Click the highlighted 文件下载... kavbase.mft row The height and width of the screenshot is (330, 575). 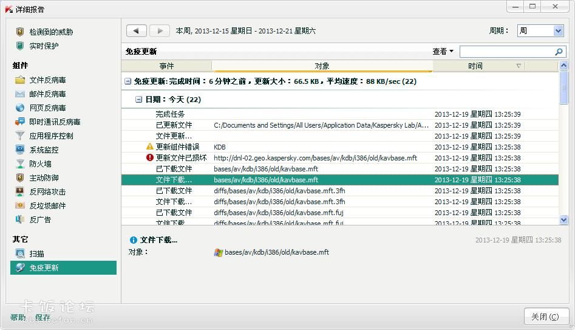[x=340, y=180]
